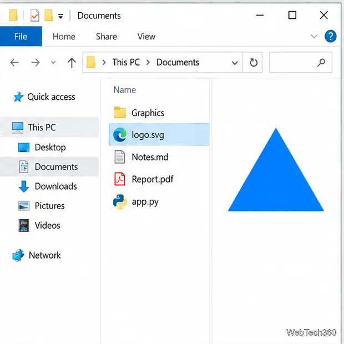The height and width of the screenshot is (344, 344).
Task: Click Documents in the address path
Action: point(178,62)
